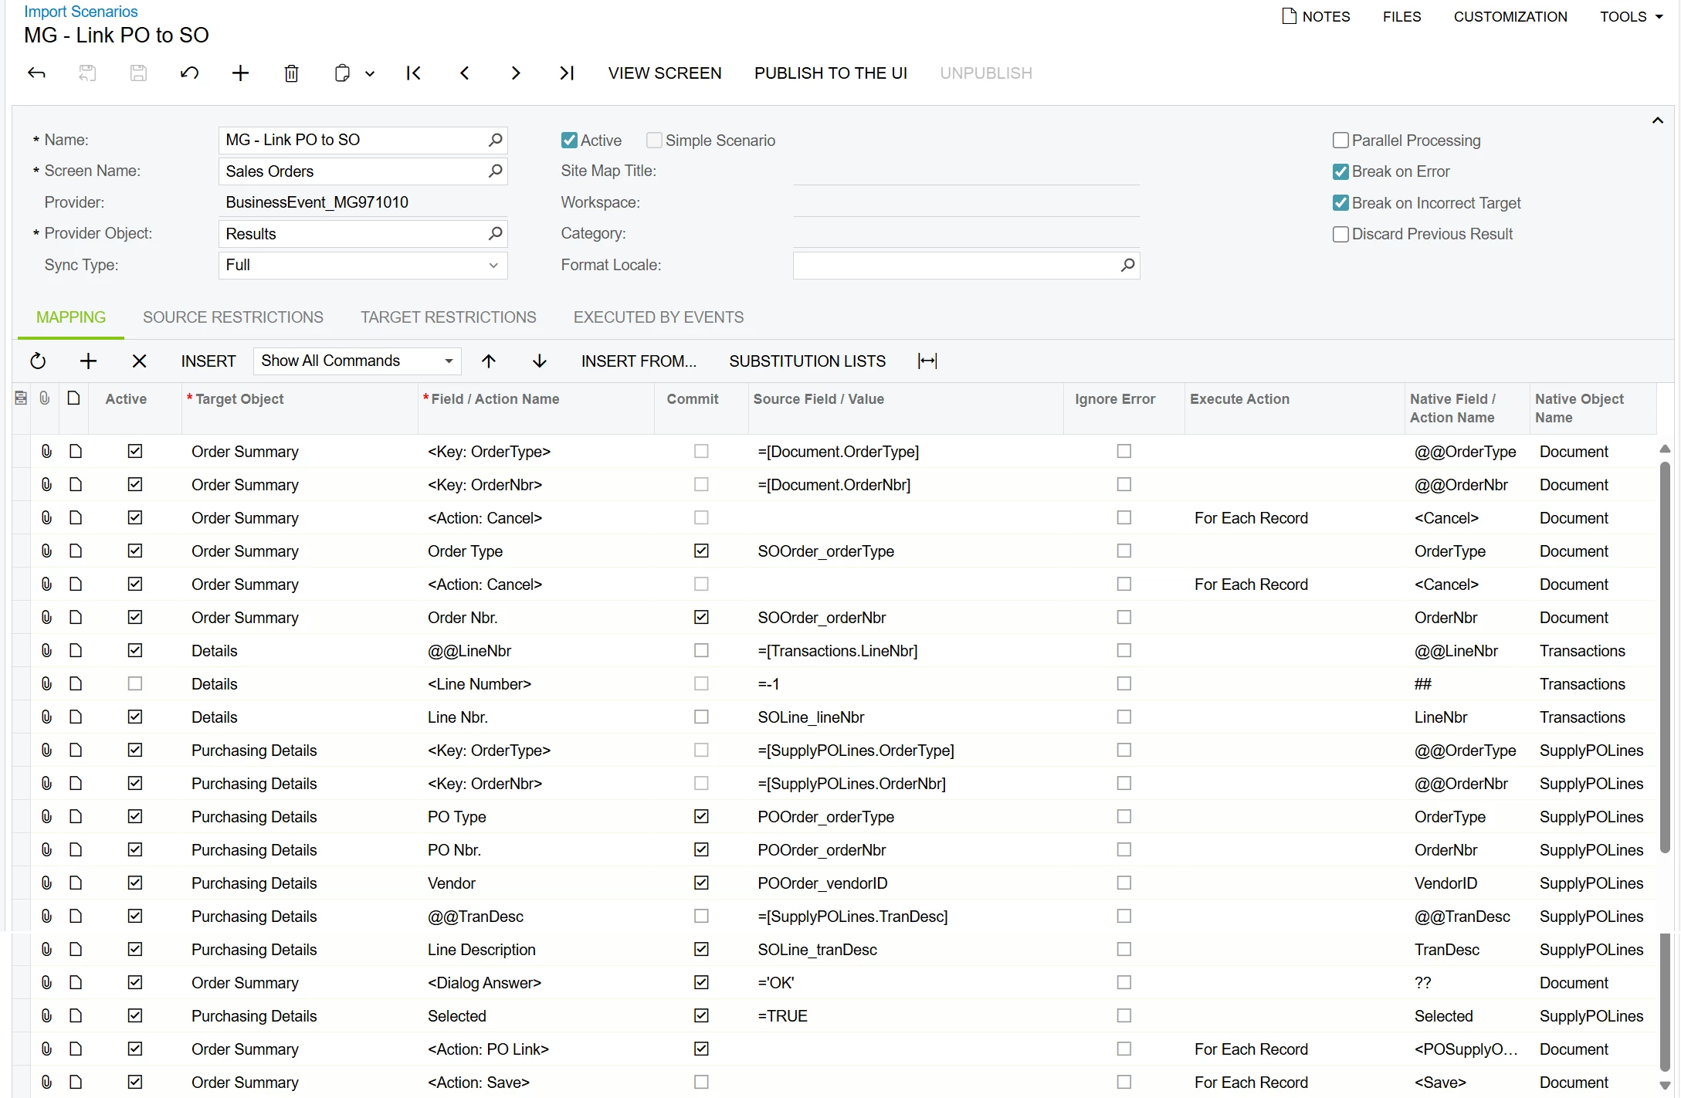This screenshot has height=1098, width=1681.
Task: Move the mapping row up
Action: pyautogui.click(x=488, y=361)
